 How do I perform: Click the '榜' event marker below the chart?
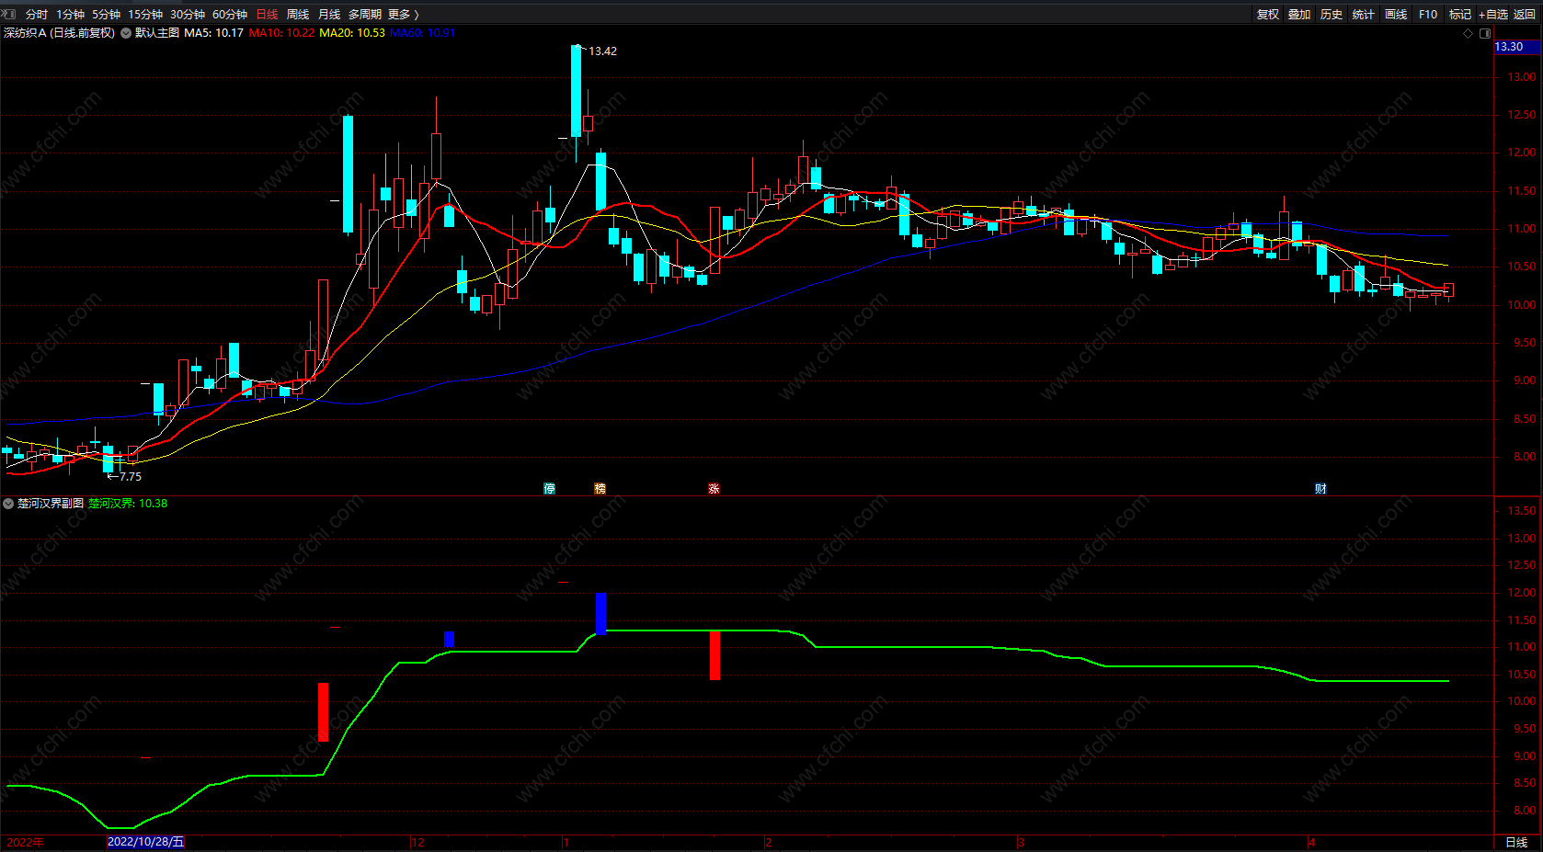[x=600, y=489]
